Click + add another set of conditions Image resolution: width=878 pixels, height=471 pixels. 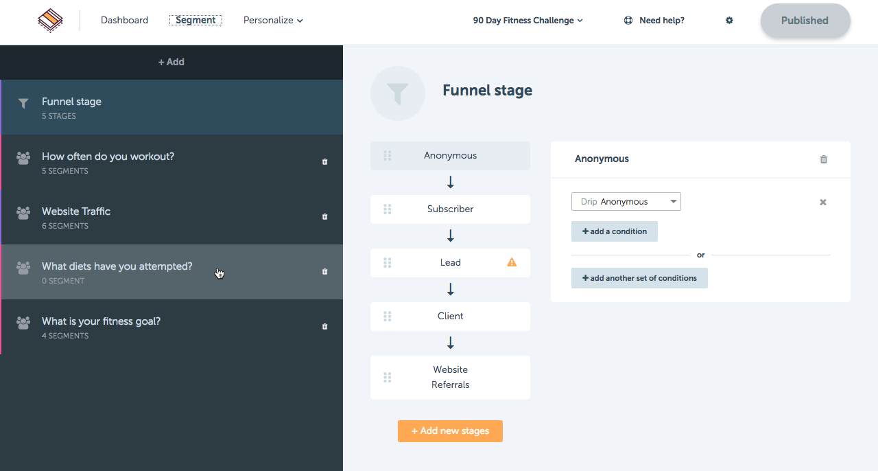639,278
